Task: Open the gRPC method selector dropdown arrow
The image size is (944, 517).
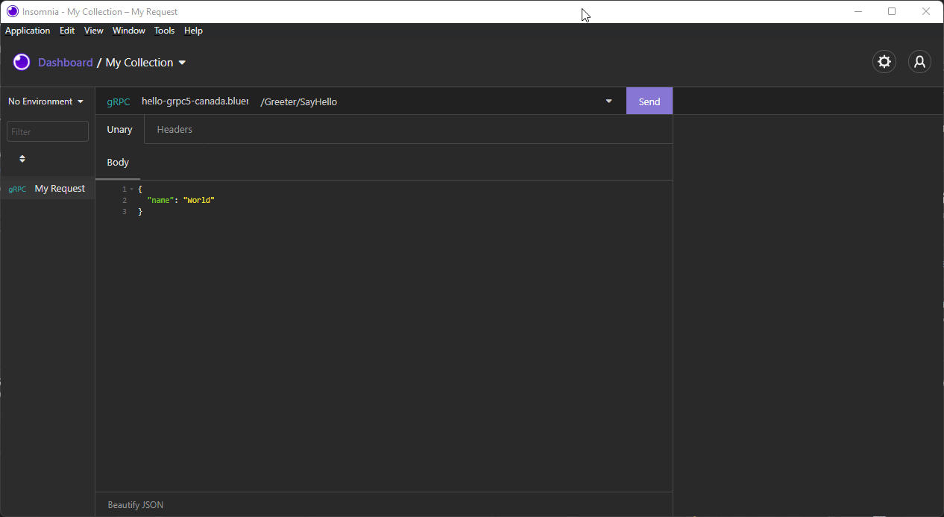Action: click(609, 101)
